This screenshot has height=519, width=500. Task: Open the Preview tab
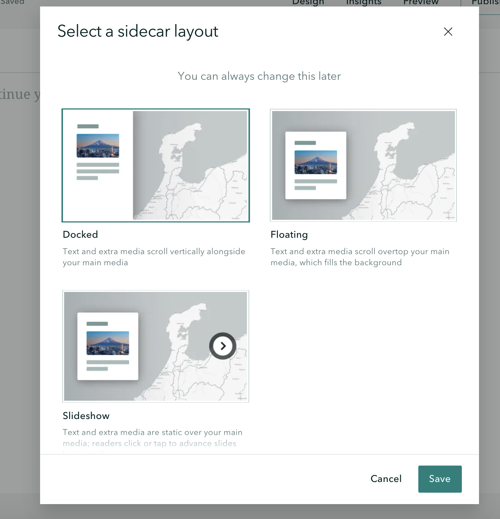point(421,2)
